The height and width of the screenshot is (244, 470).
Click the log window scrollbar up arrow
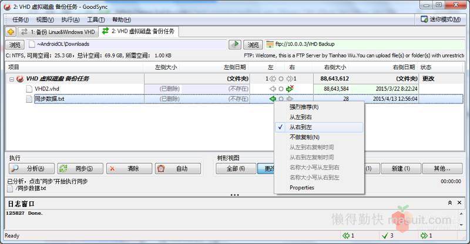click(461, 213)
